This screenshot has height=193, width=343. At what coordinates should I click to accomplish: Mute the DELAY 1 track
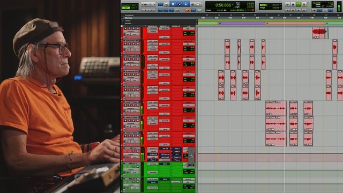coord(138,167)
